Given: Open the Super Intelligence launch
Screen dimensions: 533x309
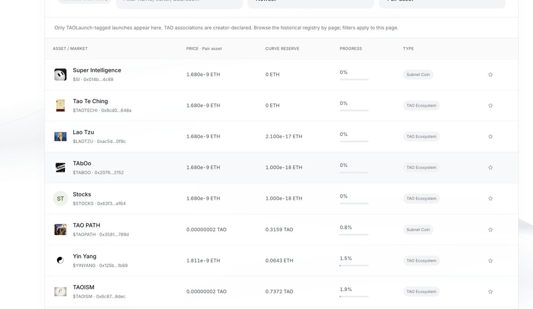Looking at the screenshot, I should [97, 70].
